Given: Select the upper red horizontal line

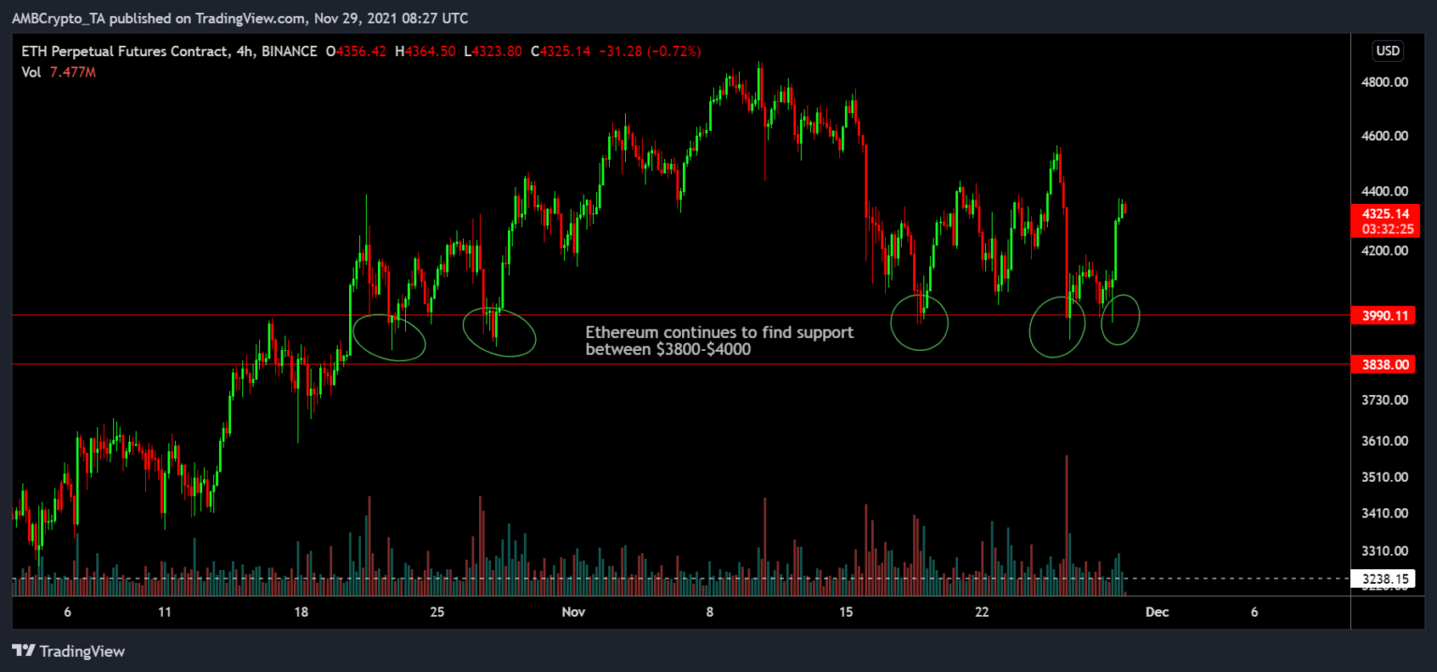Looking at the screenshot, I should point(655,315).
